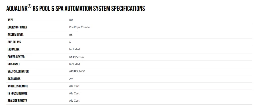Click the RS system level value

pyautogui.click(x=71, y=35)
